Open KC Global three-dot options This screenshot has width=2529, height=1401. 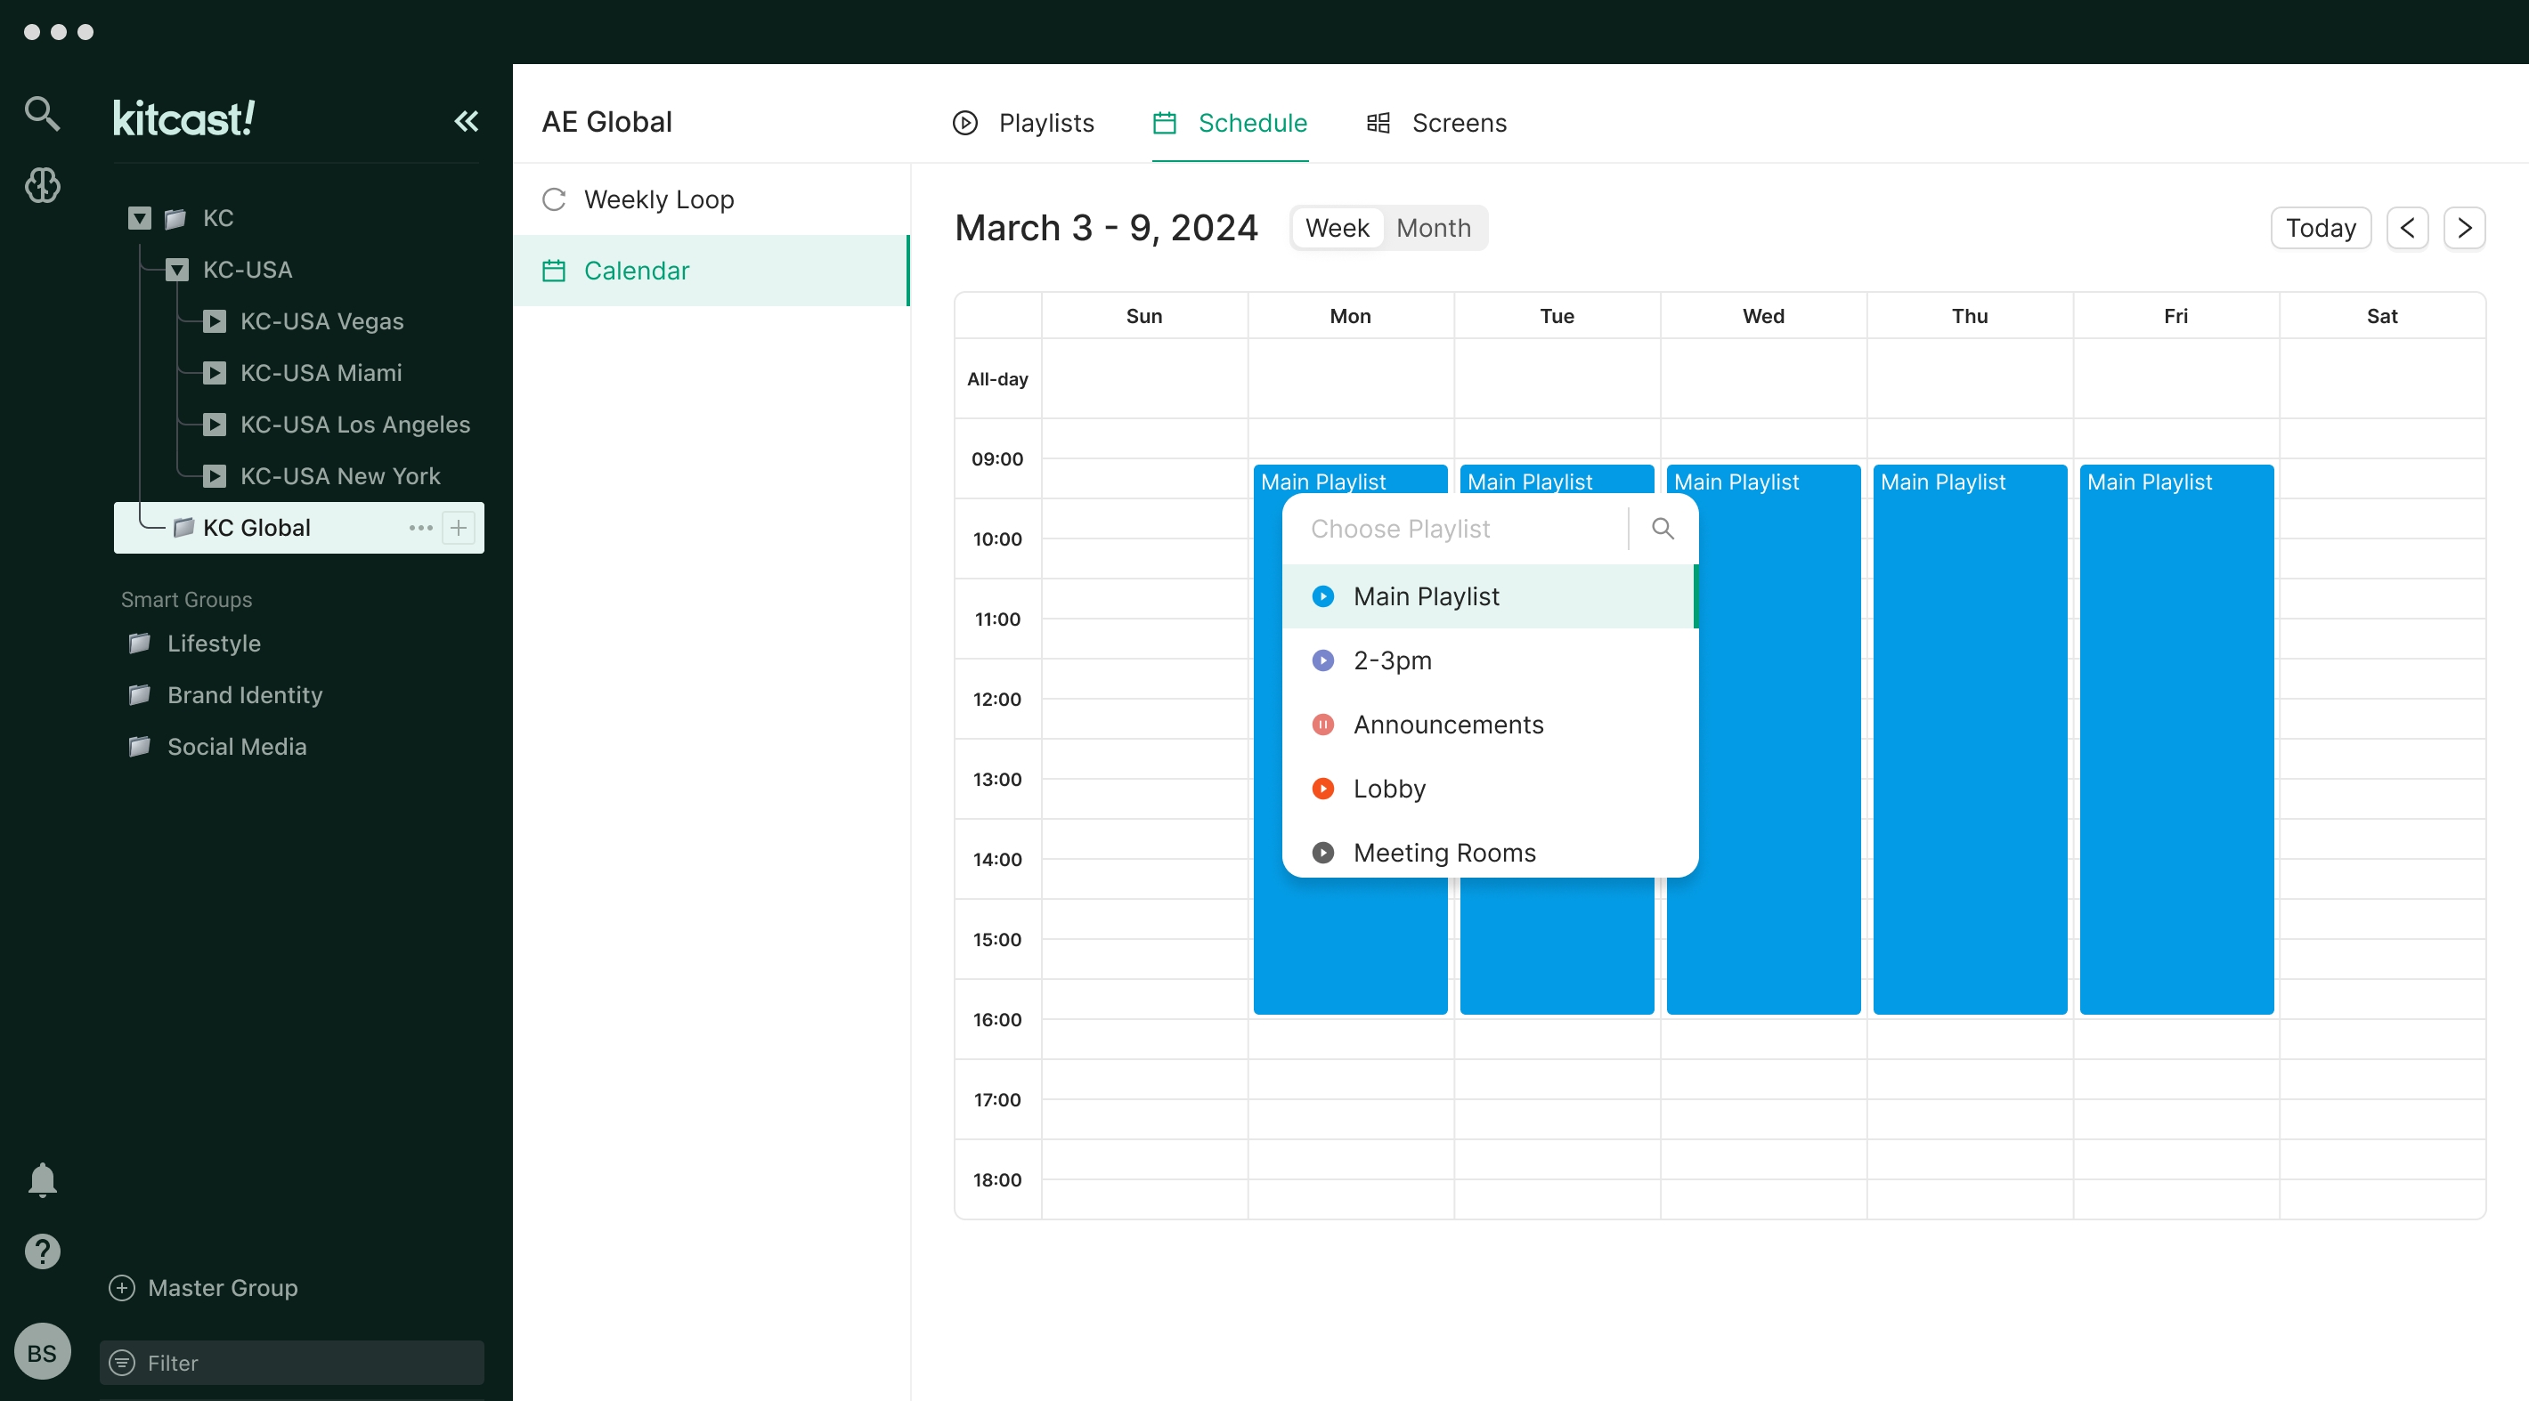pos(420,528)
